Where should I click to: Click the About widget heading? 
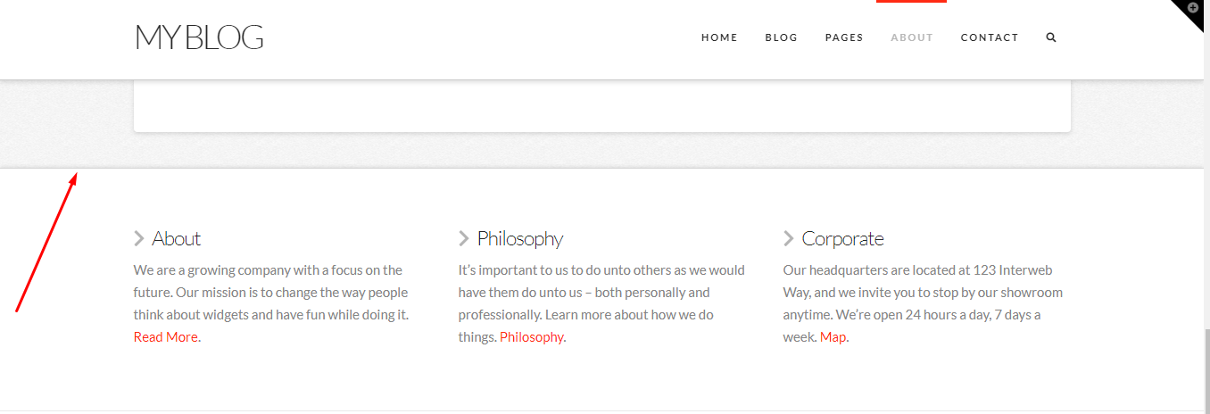pos(176,238)
